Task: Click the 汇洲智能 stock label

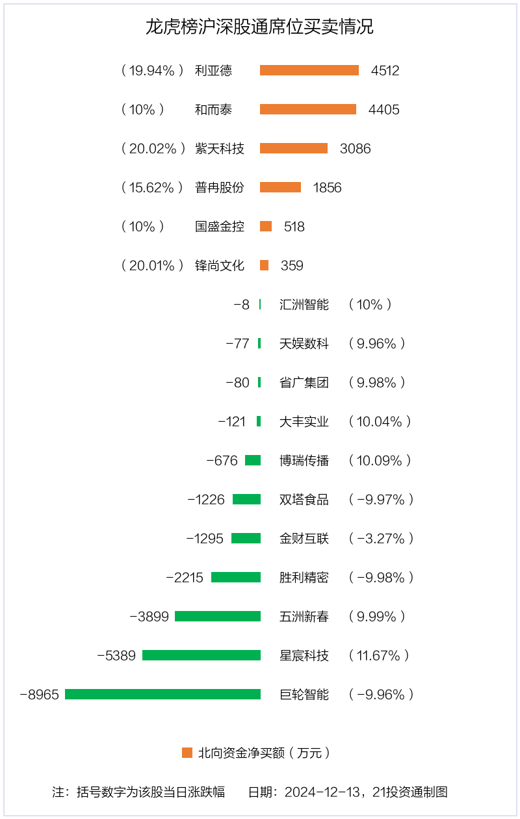Action: [304, 304]
